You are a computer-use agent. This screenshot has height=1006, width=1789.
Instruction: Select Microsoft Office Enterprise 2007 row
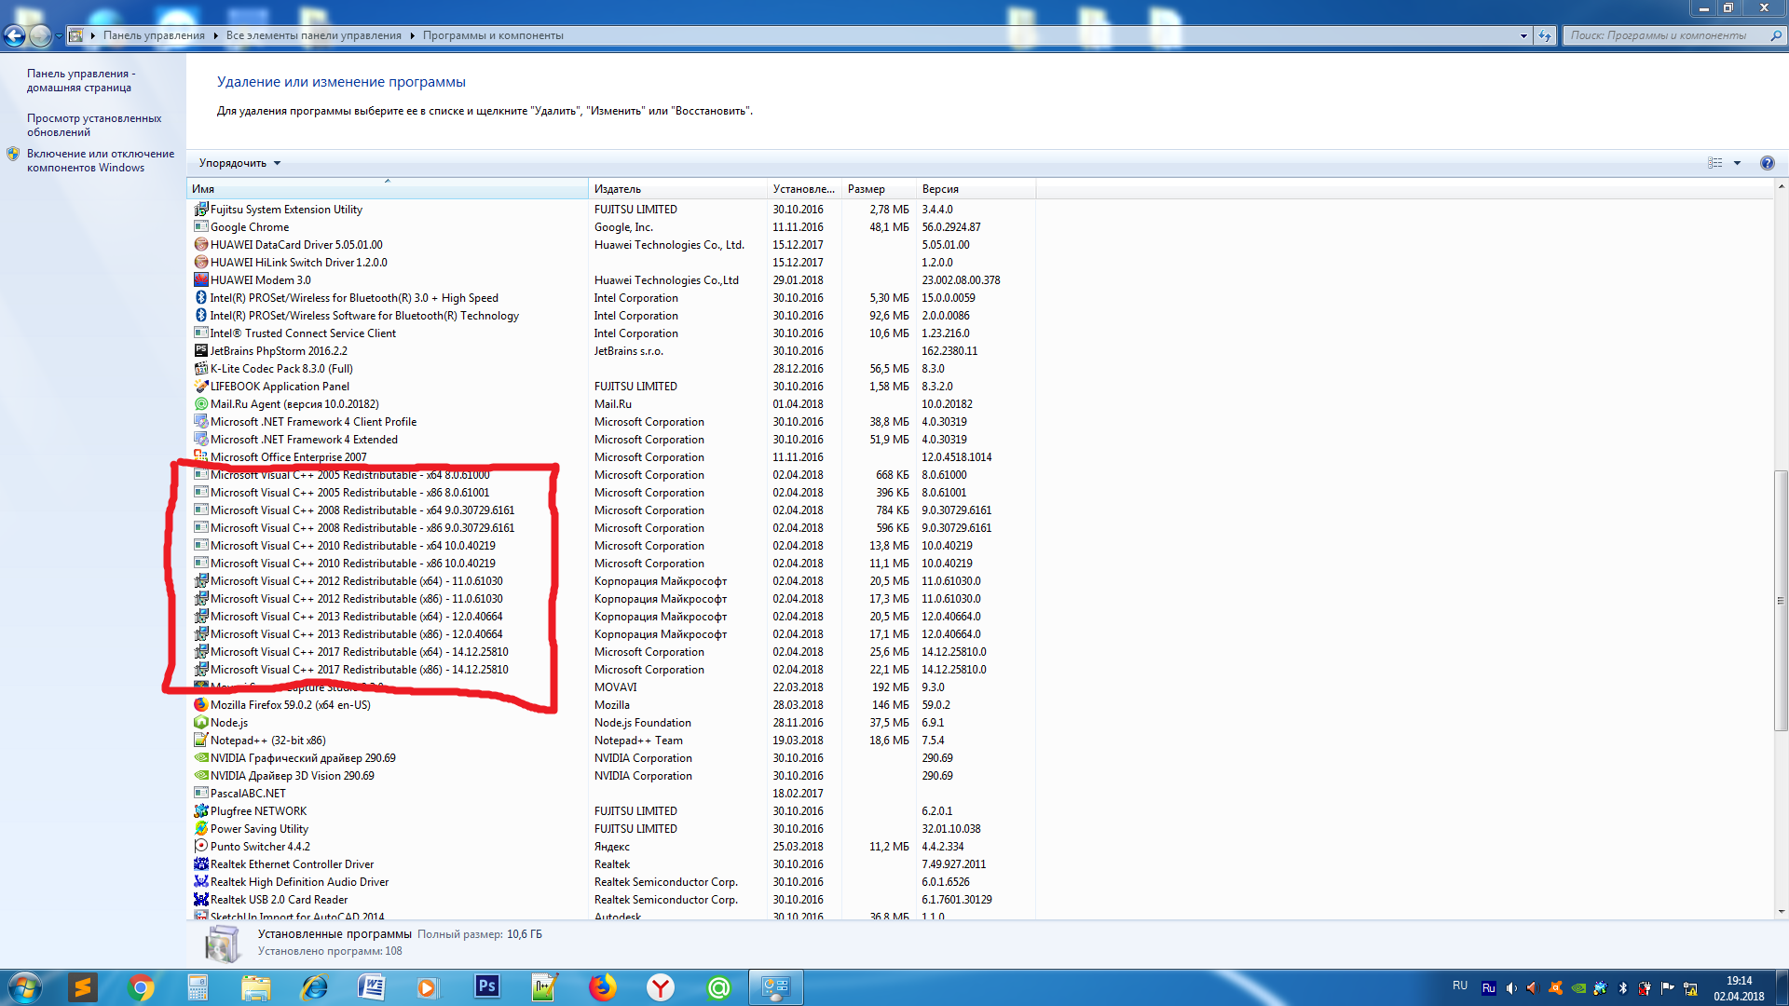pyautogui.click(x=612, y=457)
